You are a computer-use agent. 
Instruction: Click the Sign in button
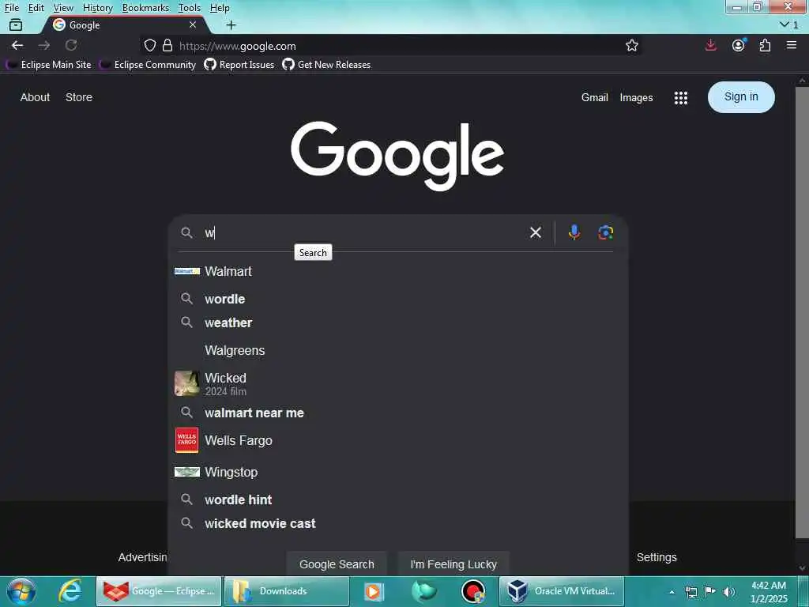741,97
